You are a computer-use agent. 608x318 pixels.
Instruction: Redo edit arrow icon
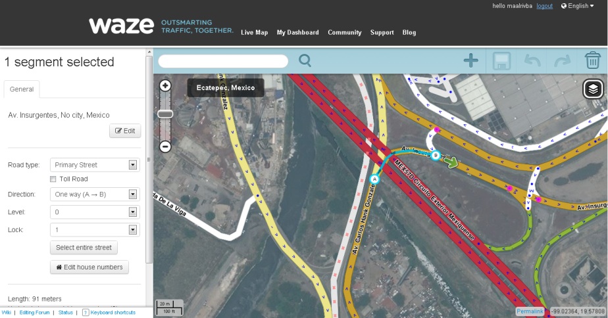coord(562,61)
